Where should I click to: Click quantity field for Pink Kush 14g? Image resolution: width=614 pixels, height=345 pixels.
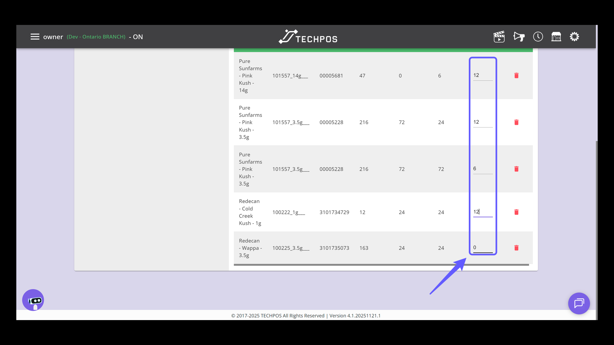(x=483, y=75)
